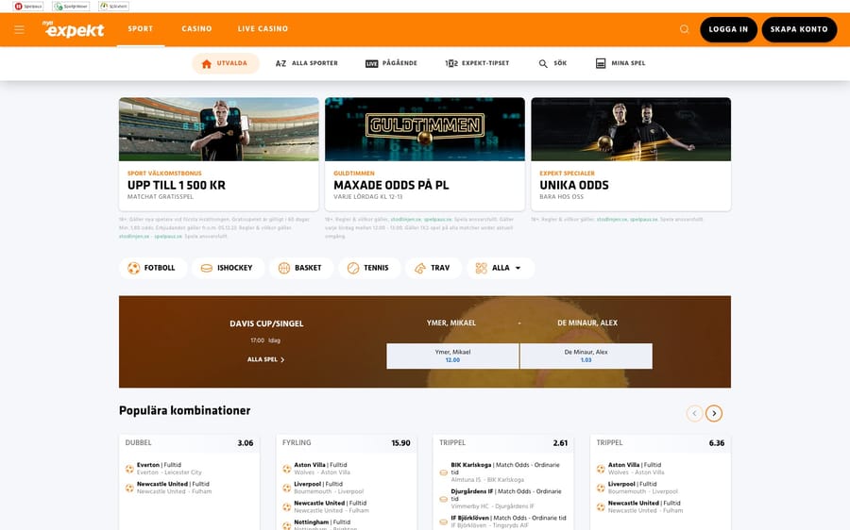
Task: Open the Guldtimmen promo image
Action: [425, 129]
